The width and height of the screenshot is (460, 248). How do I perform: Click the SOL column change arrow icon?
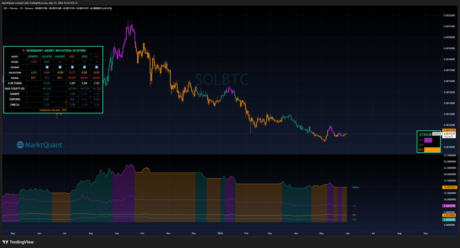click(x=97, y=67)
